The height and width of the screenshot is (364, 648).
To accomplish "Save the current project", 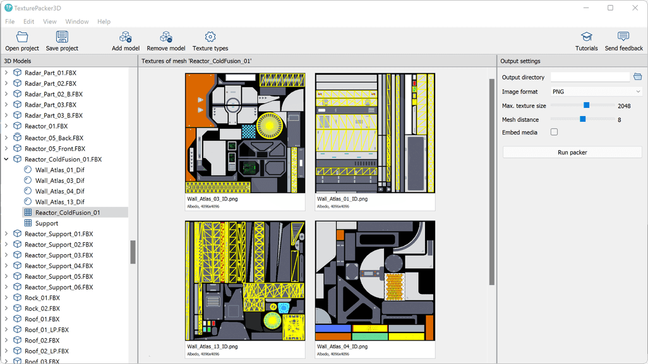I will tap(61, 39).
